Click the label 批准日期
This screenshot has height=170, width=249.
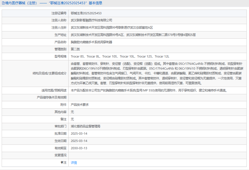(60, 134)
